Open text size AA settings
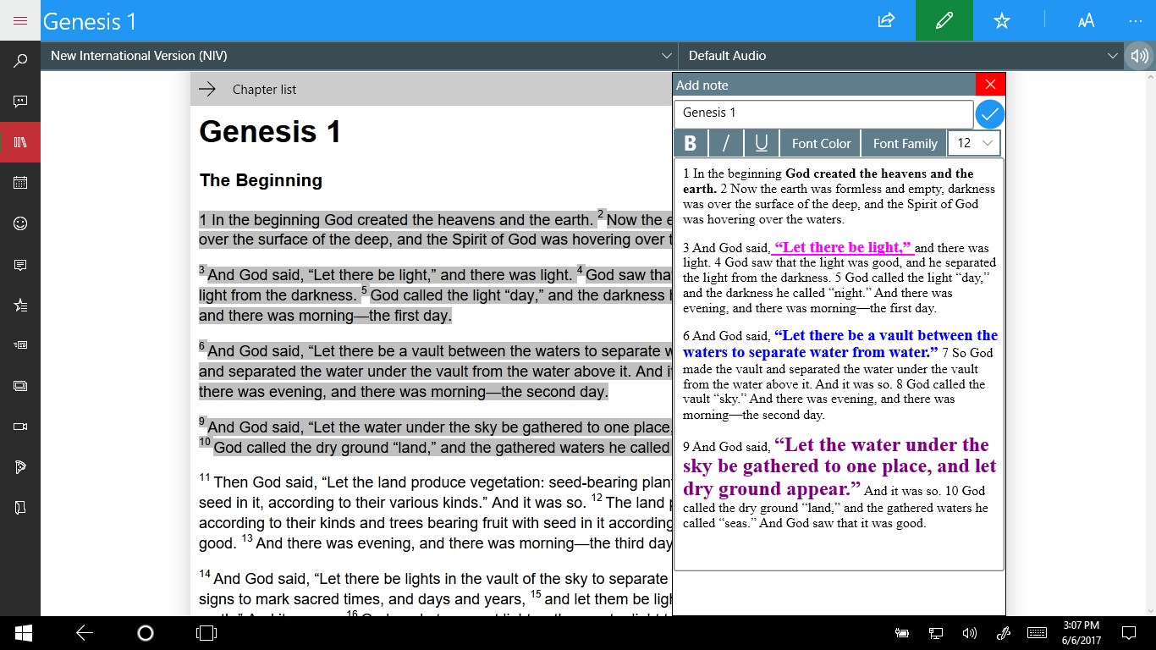The height and width of the screenshot is (650, 1156). [x=1086, y=20]
